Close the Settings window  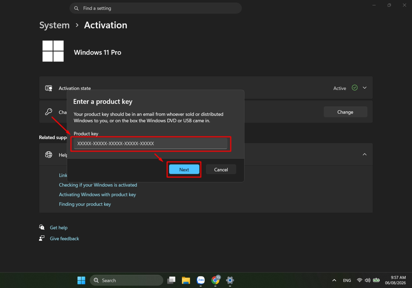click(404, 5)
